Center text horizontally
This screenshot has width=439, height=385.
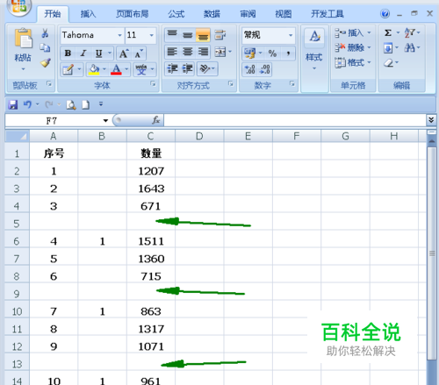188,52
